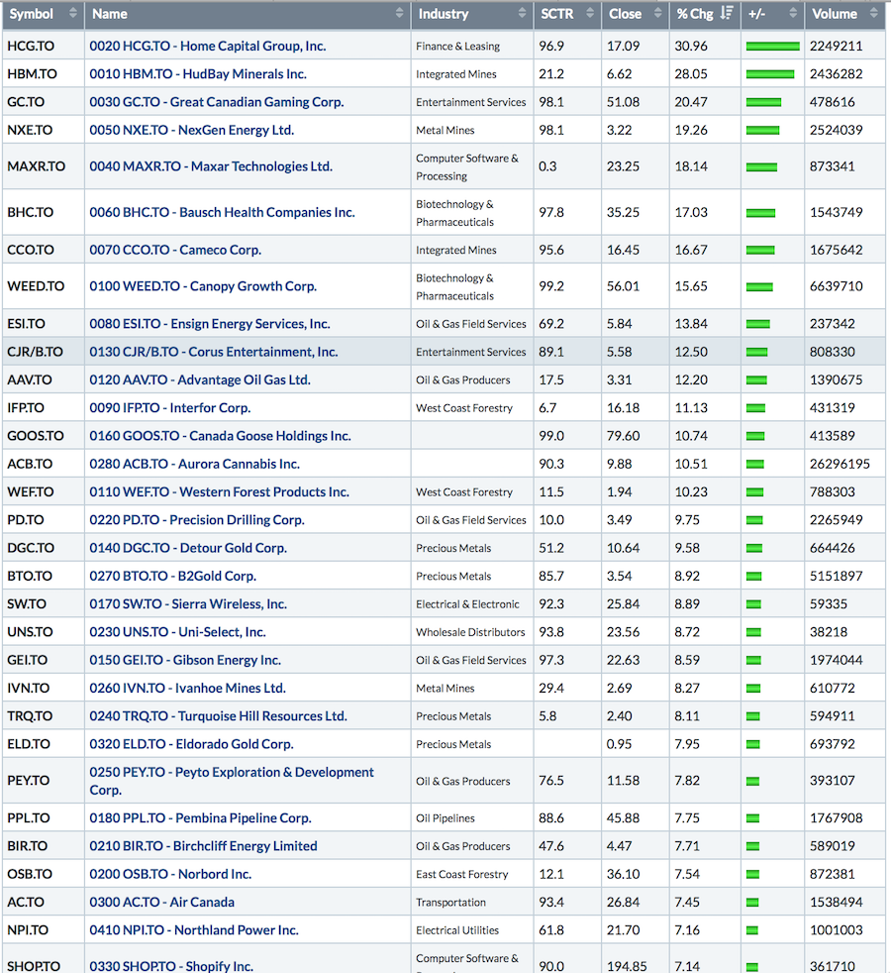Select % Chg value 30.96
The width and height of the screenshot is (891, 973).
click(x=691, y=46)
